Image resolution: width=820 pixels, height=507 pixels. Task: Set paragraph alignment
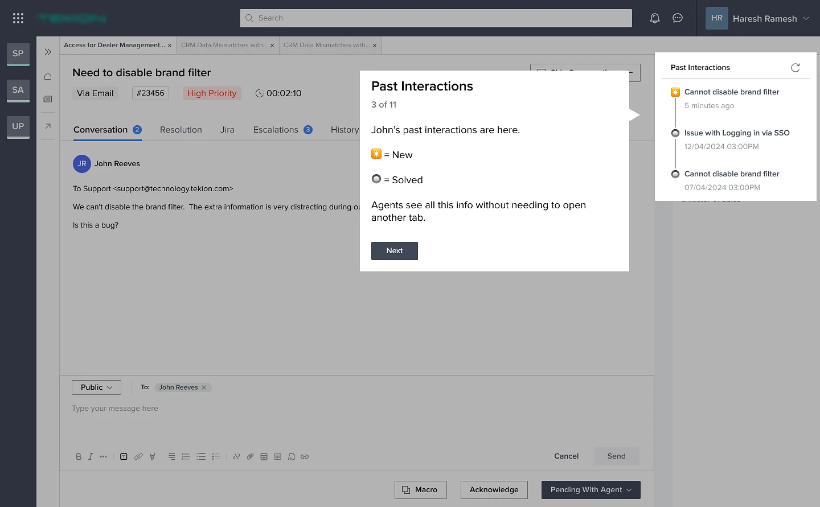pyautogui.click(x=171, y=456)
